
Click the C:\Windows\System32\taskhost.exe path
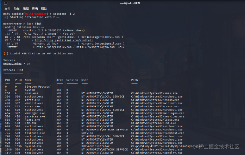coord(157,133)
